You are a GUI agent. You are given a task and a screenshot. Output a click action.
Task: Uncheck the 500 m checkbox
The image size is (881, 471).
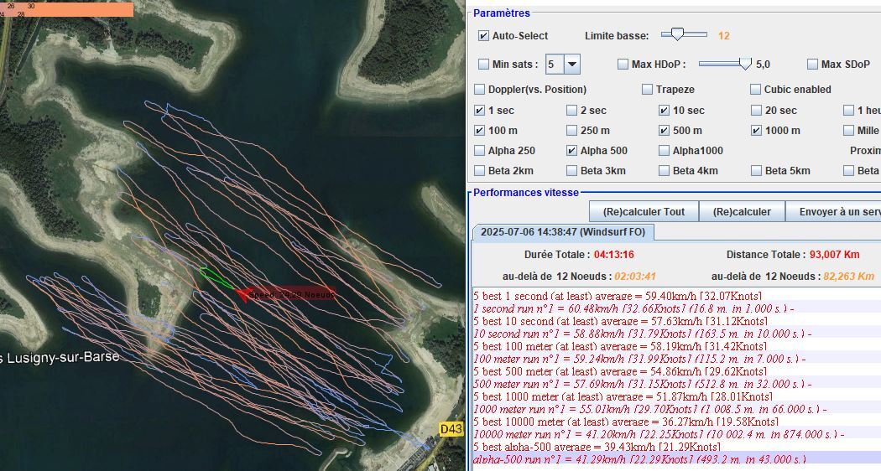tap(665, 131)
